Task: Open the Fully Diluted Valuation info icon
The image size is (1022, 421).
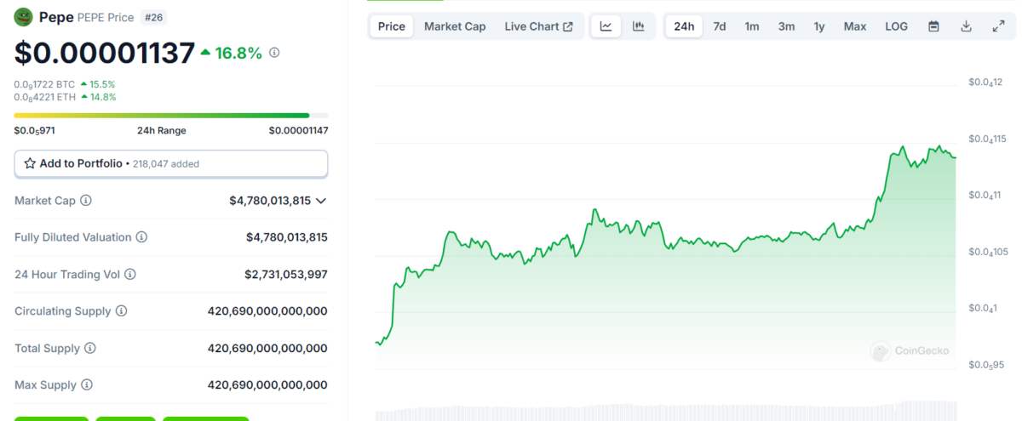Action: pyautogui.click(x=141, y=237)
